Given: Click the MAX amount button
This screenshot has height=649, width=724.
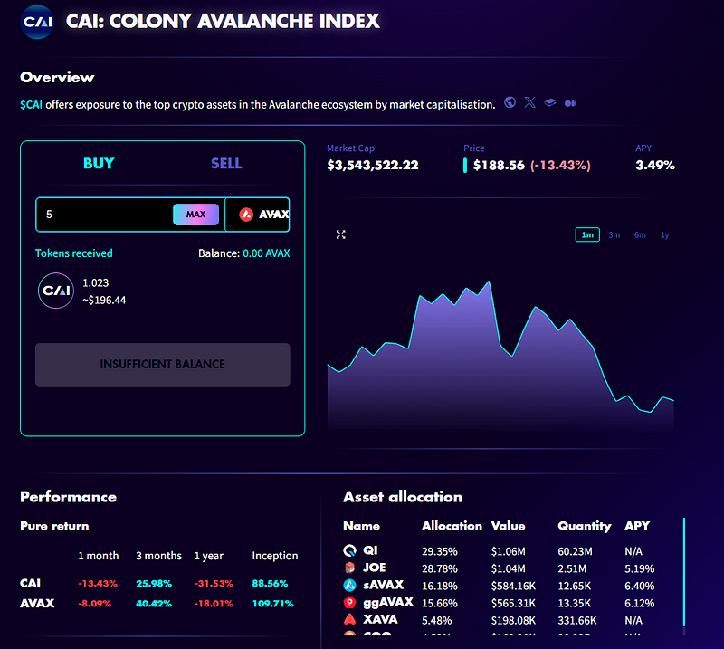Looking at the screenshot, I should point(195,215).
